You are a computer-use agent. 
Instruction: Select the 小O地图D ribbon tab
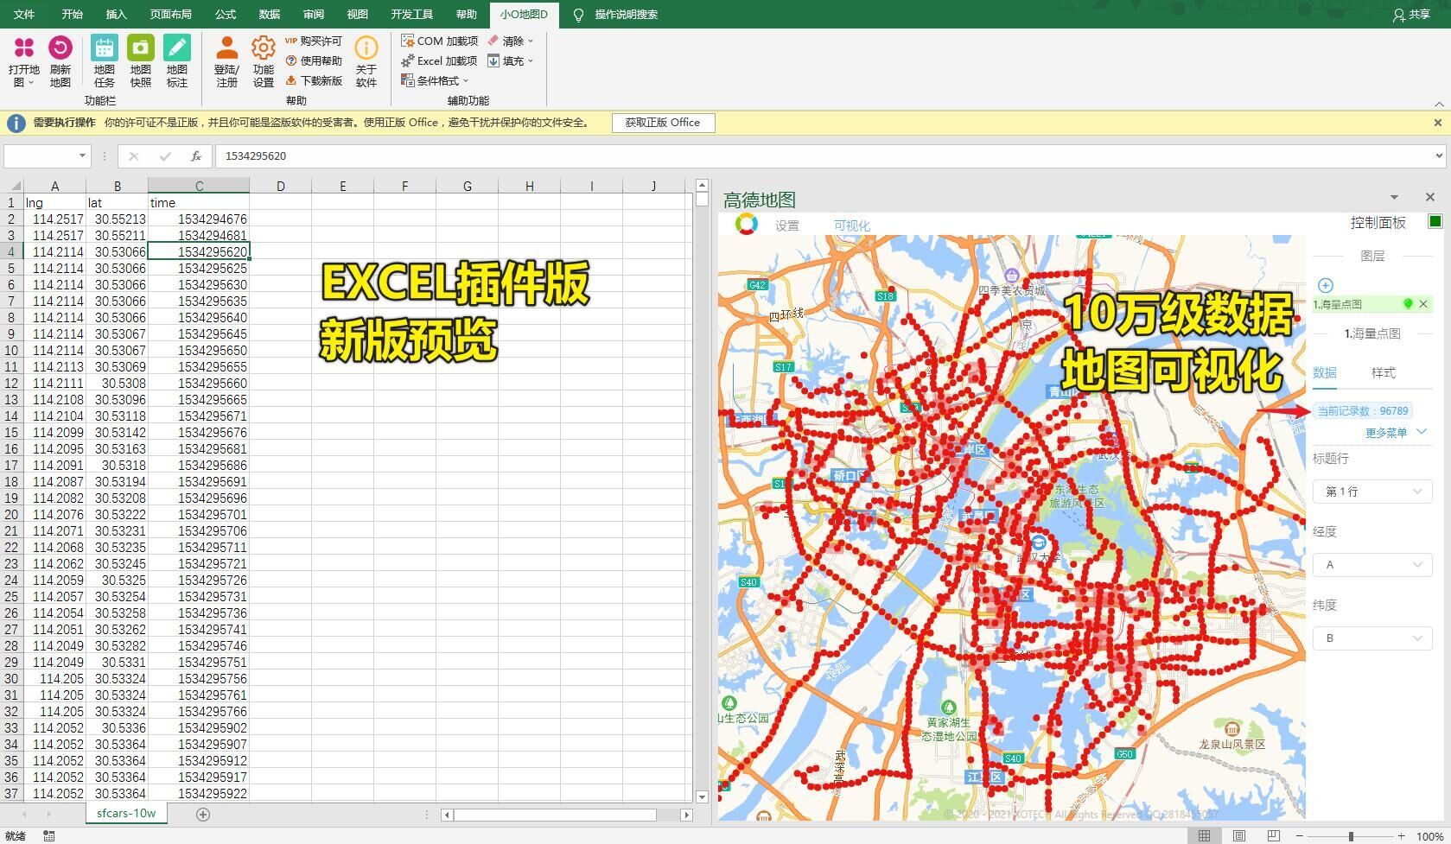click(524, 15)
